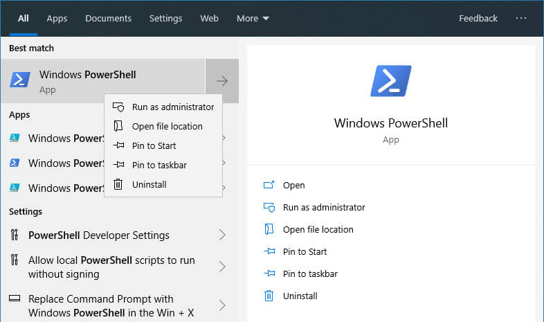
Task: Click Pin to taskbar in right pane
Action: click(x=310, y=274)
